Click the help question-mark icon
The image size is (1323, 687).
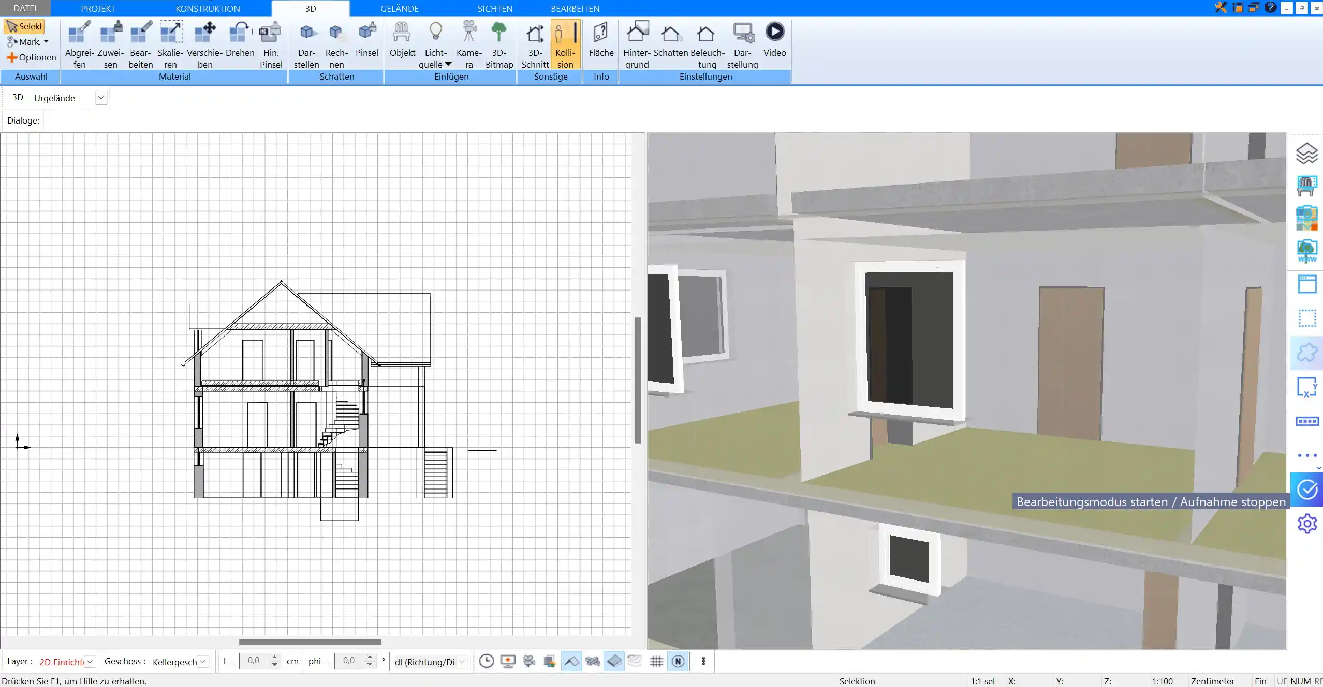point(1270,8)
